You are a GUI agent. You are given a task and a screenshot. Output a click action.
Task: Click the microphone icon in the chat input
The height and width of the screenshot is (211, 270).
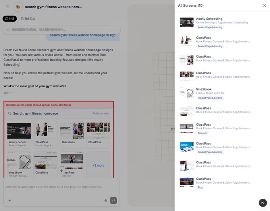[106, 200]
